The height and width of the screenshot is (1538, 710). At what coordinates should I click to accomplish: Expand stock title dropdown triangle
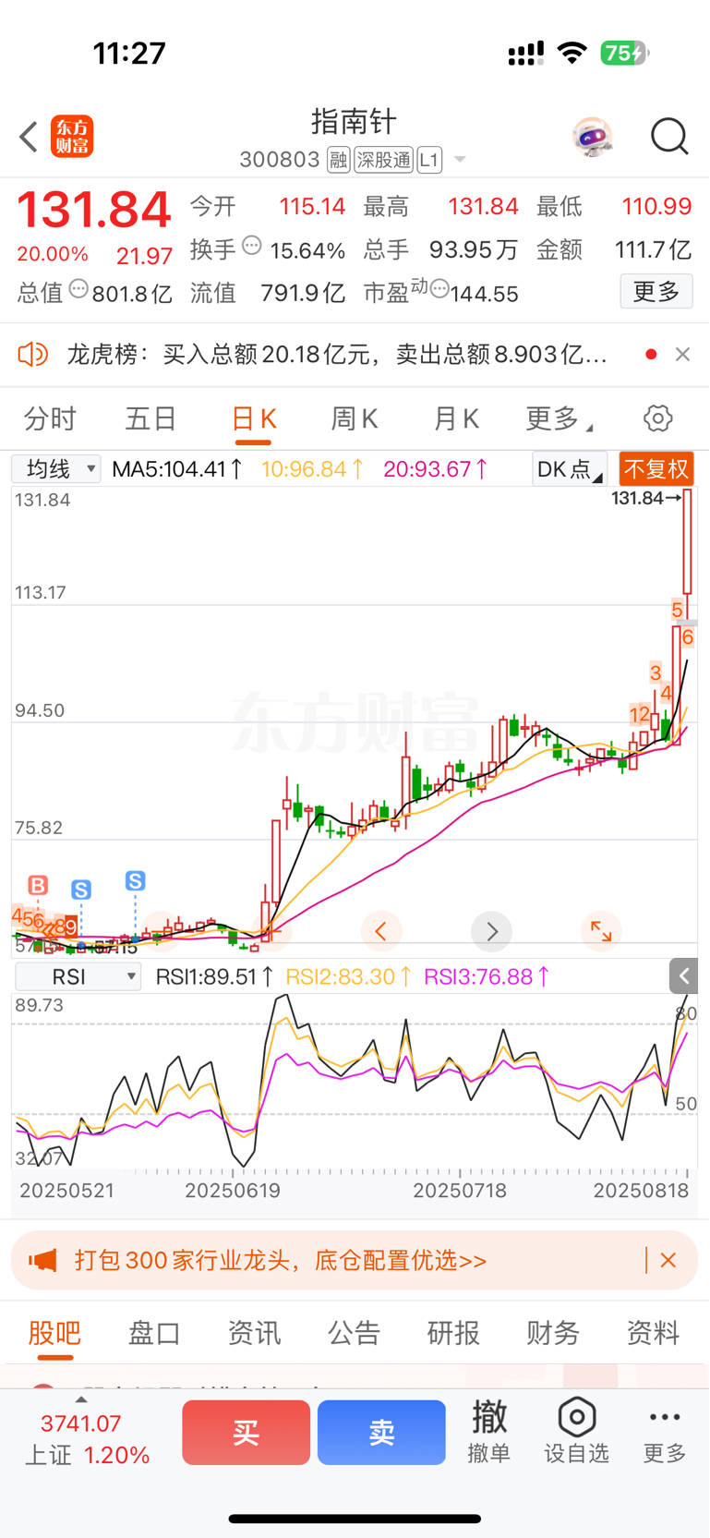pos(460,160)
